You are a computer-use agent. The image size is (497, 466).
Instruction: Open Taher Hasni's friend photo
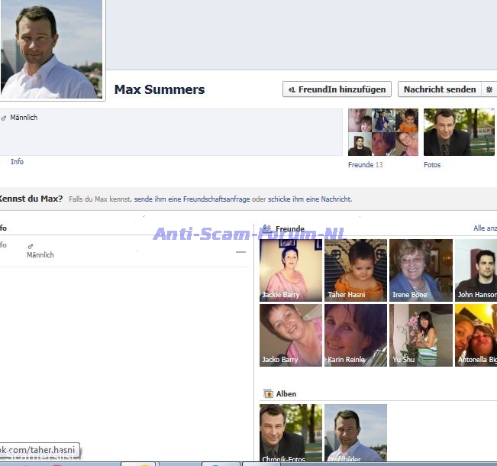coord(356,270)
